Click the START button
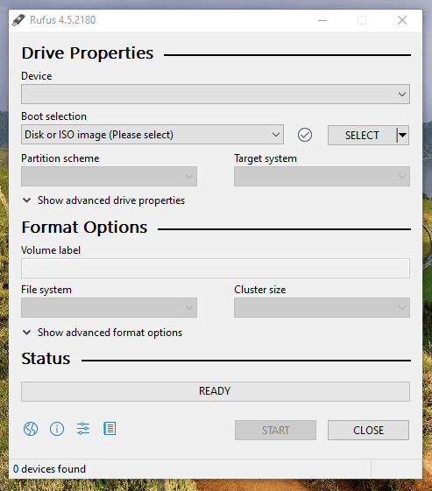The width and height of the screenshot is (432, 491). coord(275,431)
